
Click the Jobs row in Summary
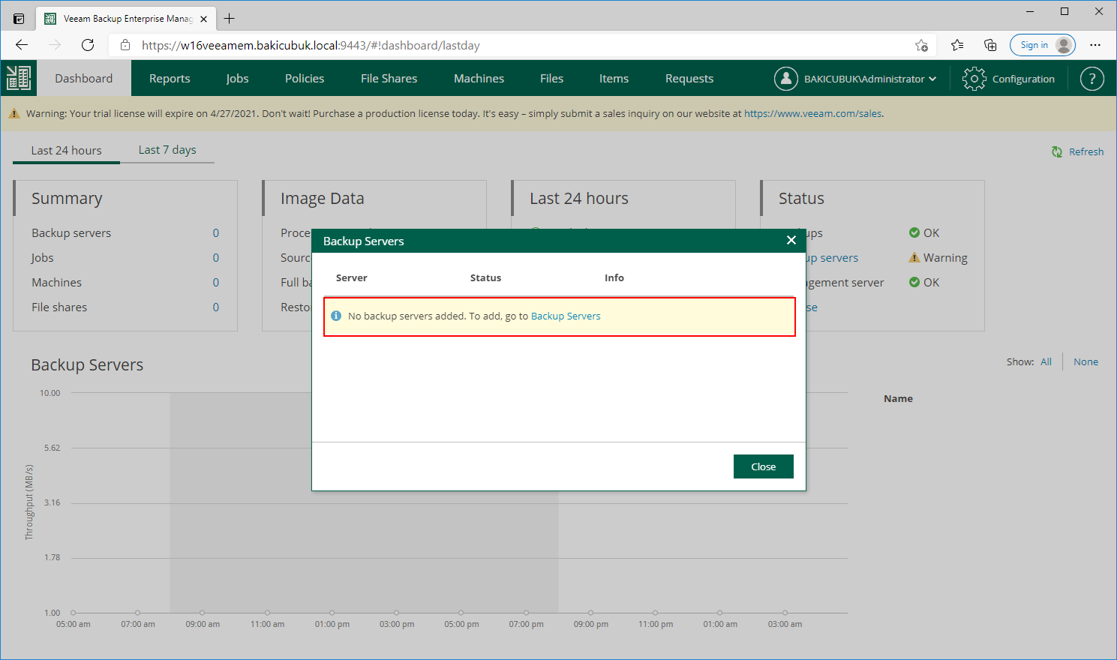[x=125, y=258]
